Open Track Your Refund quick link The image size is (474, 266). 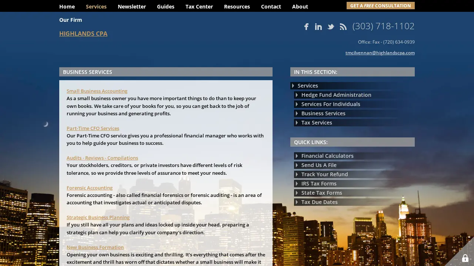(x=354, y=174)
